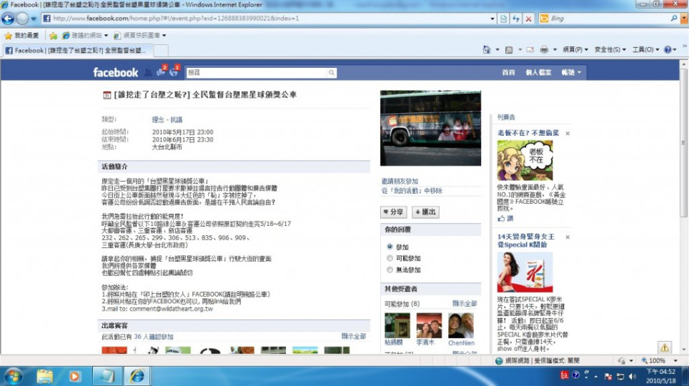Click the 匯出 export button
This screenshot has height=386, width=689.
click(x=425, y=212)
